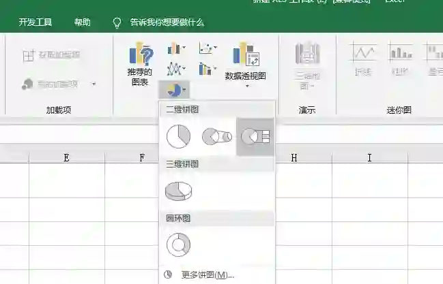Select the bar-of-pie chart option

pos(255,136)
